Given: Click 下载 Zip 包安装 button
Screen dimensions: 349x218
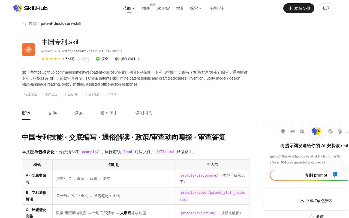Looking at the screenshot, I should point(306,201).
